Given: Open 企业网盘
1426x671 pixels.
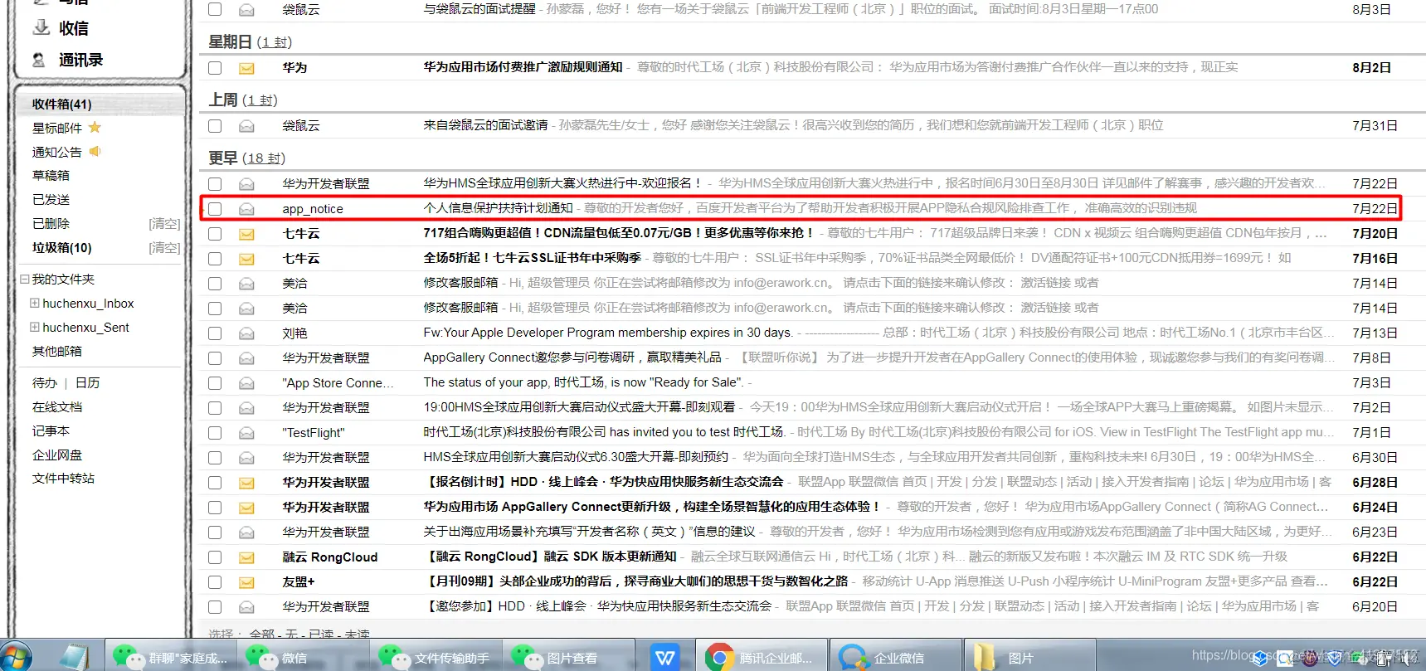Looking at the screenshot, I should (x=56, y=455).
